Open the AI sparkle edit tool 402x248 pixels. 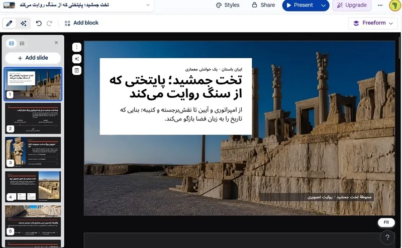[24, 23]
